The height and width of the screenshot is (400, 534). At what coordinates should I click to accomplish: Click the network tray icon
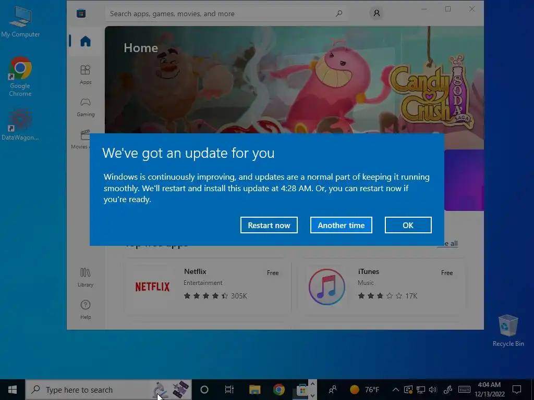click(x=421, y=390)
